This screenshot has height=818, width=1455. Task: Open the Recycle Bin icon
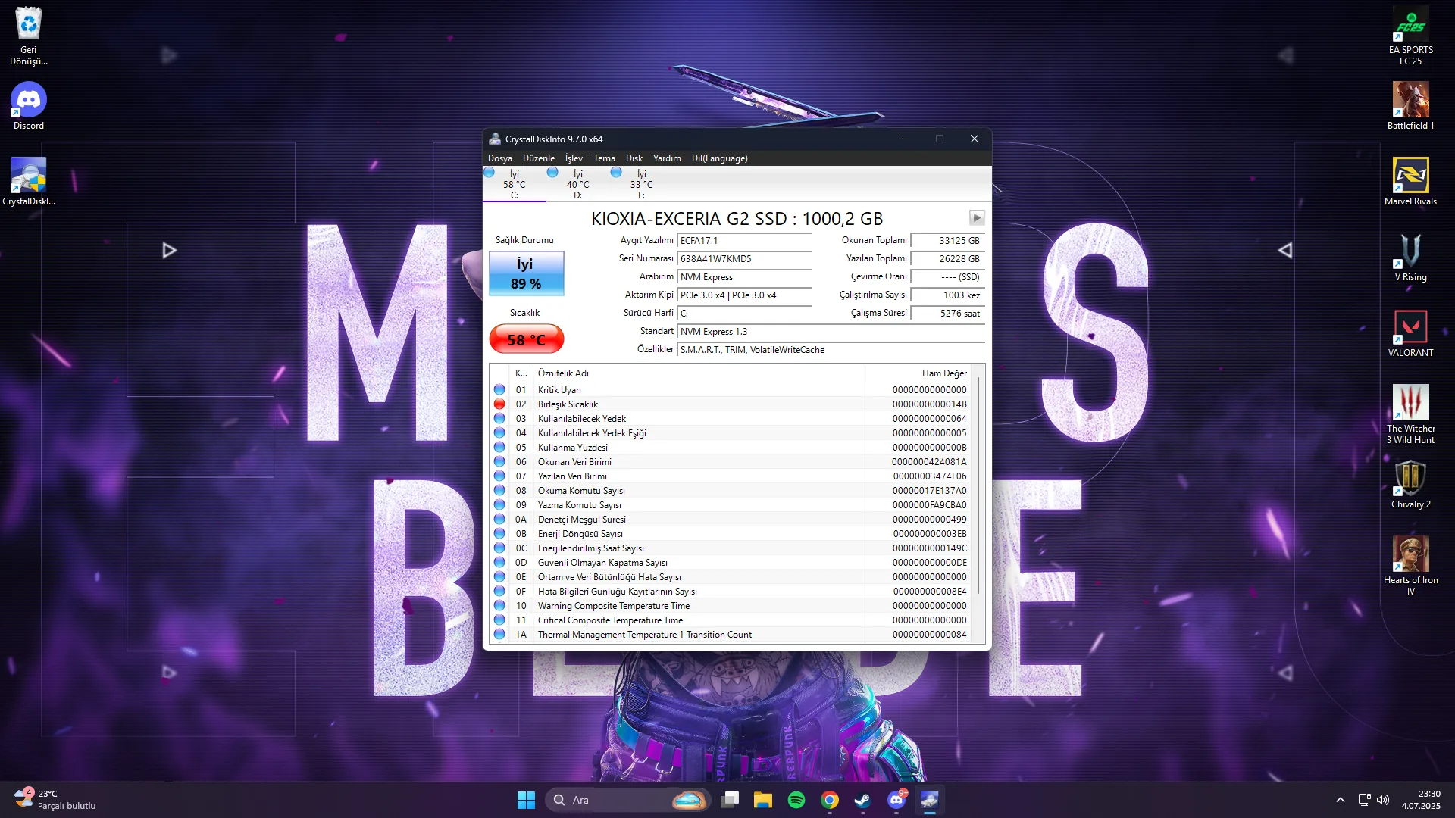tap(29, 36)
